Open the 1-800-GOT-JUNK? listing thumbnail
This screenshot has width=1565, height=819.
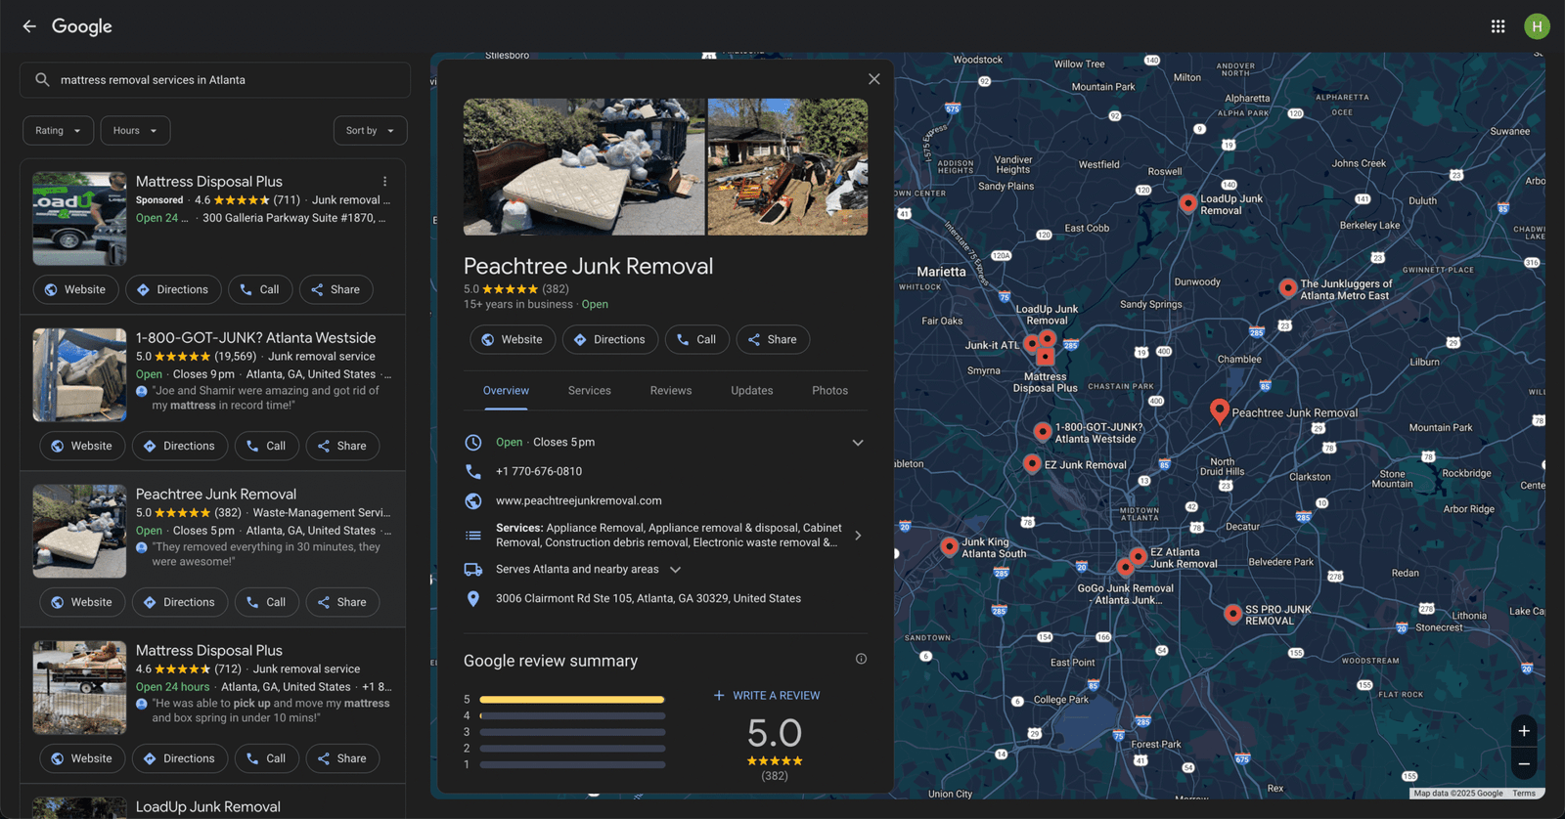(x=79, y=375)
